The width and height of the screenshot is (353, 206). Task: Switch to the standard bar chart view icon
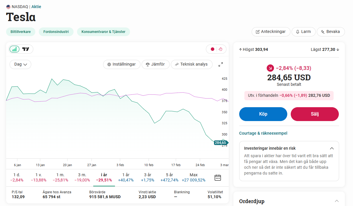(x=15, y=49)
